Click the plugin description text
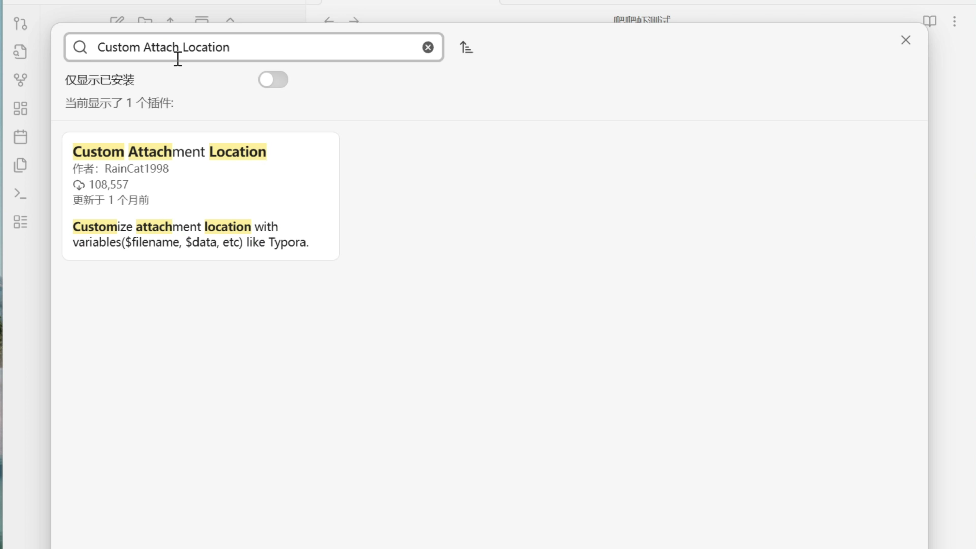This screenshot has height=549, width=976. (x=191, y=235)
